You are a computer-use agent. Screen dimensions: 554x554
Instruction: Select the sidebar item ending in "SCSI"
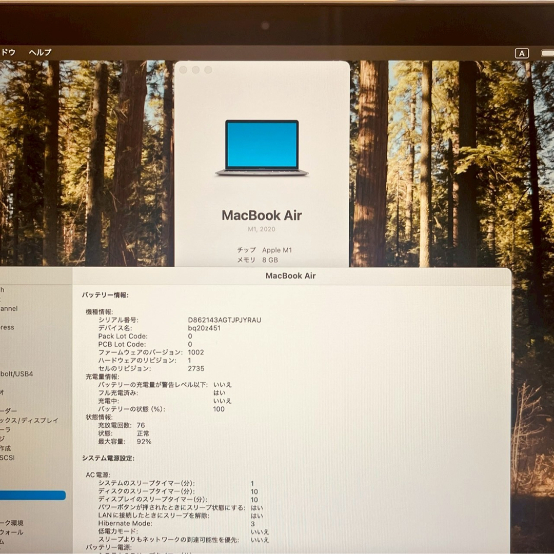point(7,458)
